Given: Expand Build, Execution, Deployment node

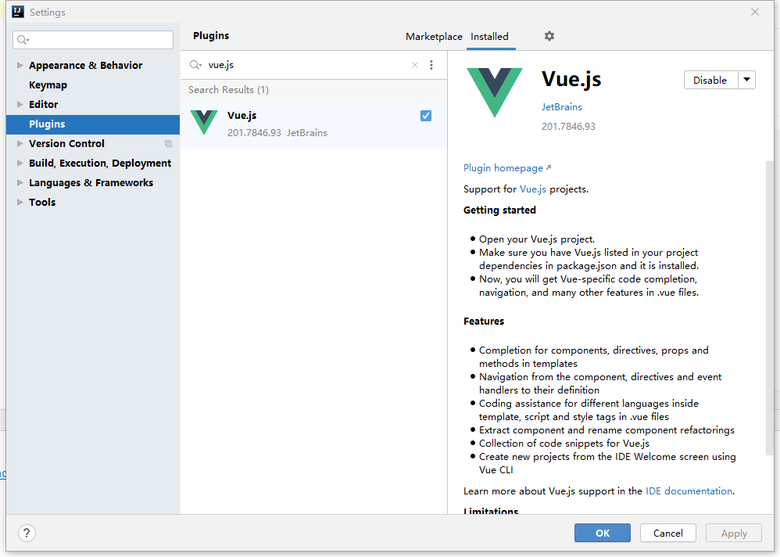Looking at the screenshot, I should coord(20,163).
